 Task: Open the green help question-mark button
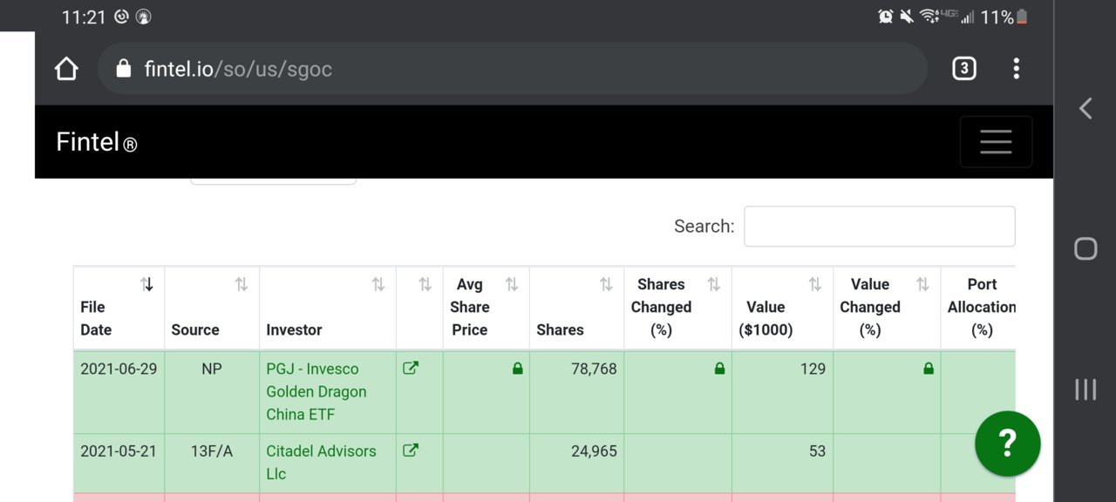1007,444
